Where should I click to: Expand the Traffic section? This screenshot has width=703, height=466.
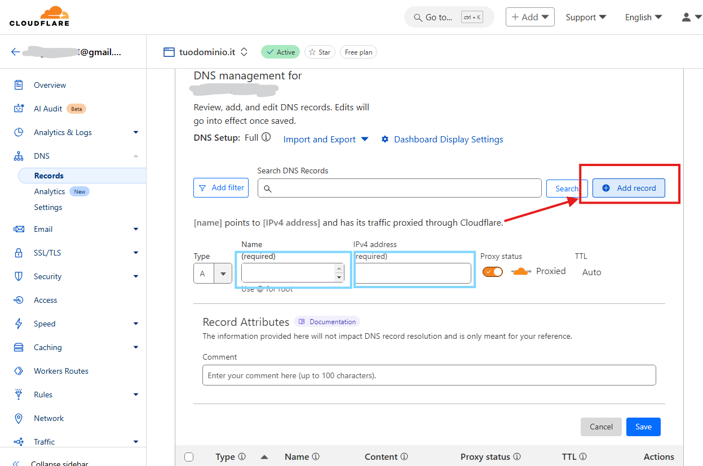(x=135, y=442)
